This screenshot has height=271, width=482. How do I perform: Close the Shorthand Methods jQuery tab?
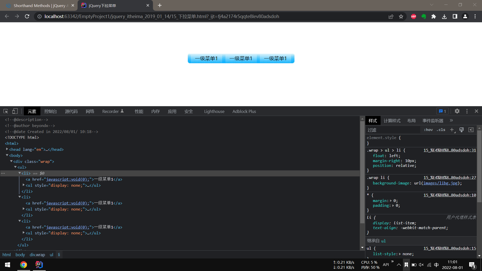(73, 5)
